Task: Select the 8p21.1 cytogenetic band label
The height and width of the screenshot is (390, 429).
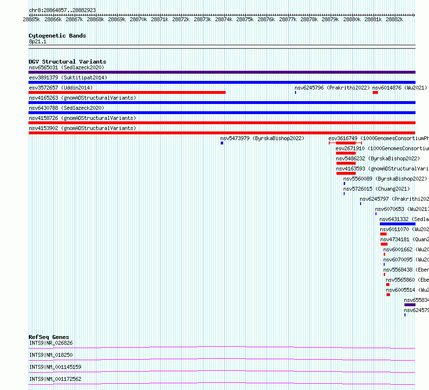Action: (38, 41)
